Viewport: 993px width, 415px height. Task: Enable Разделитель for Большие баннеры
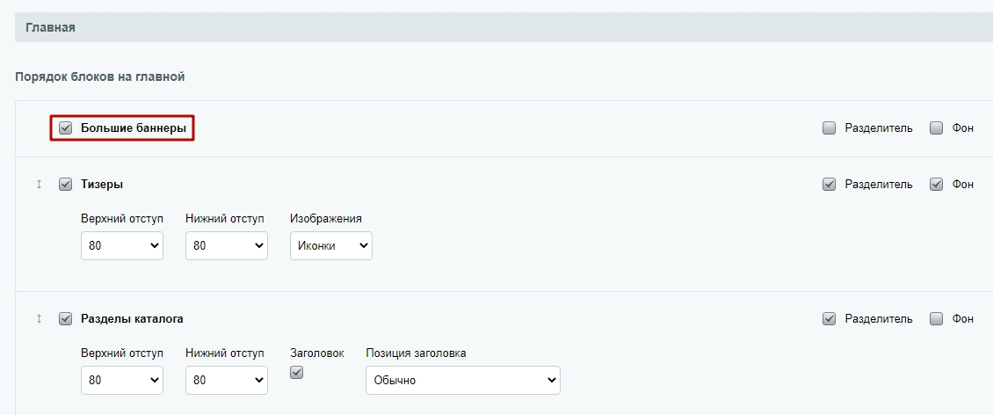(x=829, y=128)
